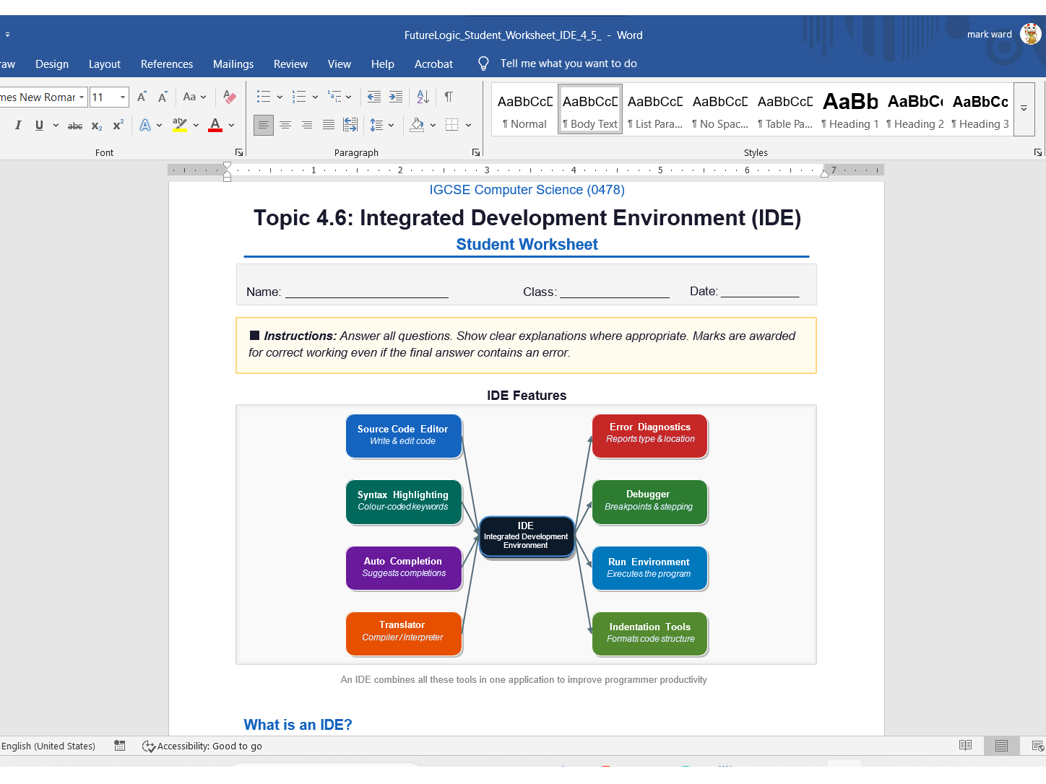The image size is (1046, 784).
Task: Open the Acrobat tab
Action: point(433,64)
